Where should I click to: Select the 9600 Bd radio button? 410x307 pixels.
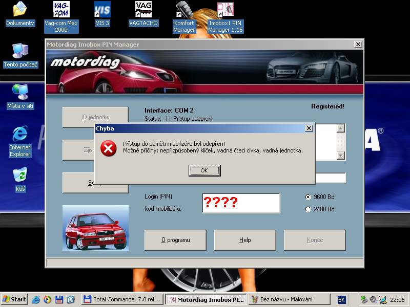(x=309, y=197)
